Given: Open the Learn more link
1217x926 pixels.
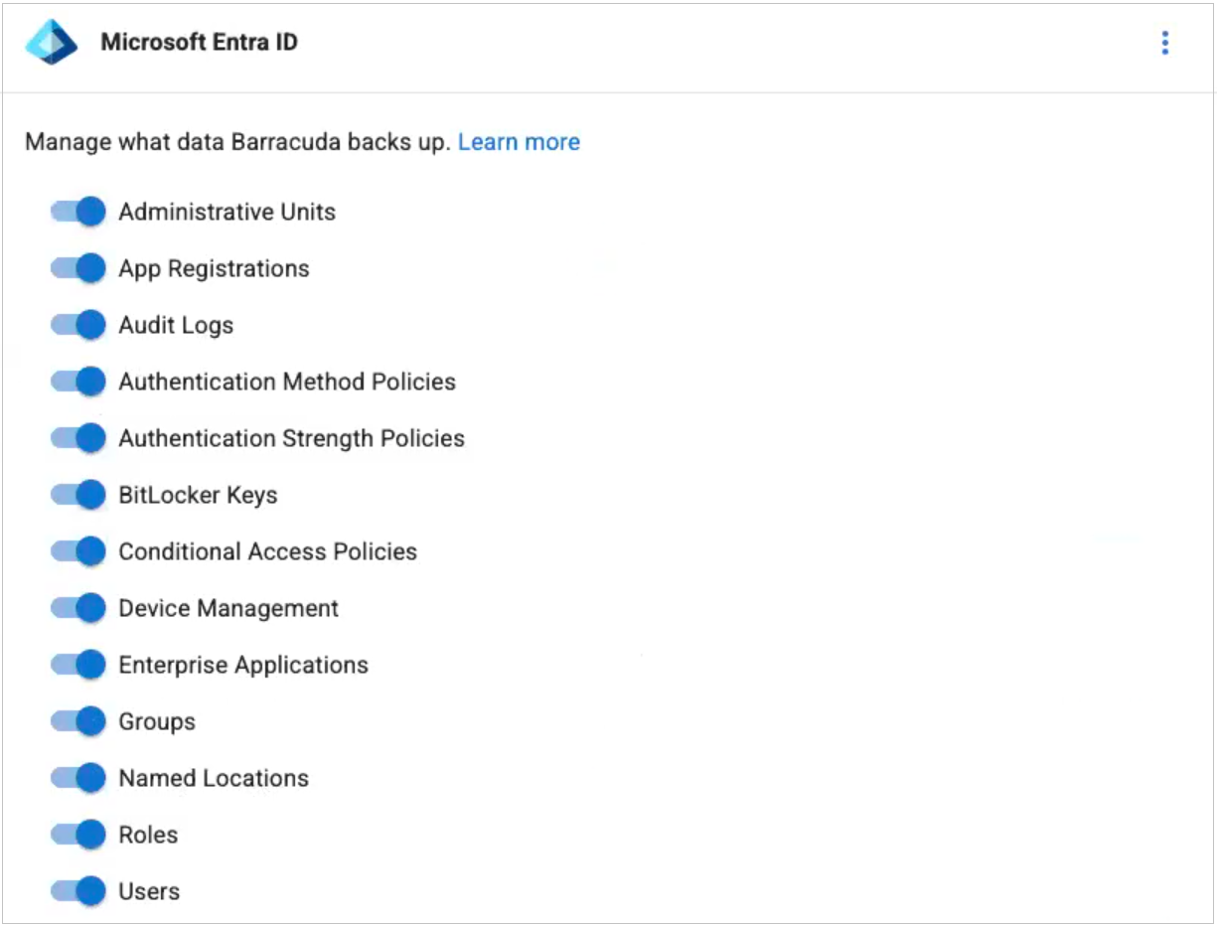Looking at the screenshot, I should (x=519, y=142).
